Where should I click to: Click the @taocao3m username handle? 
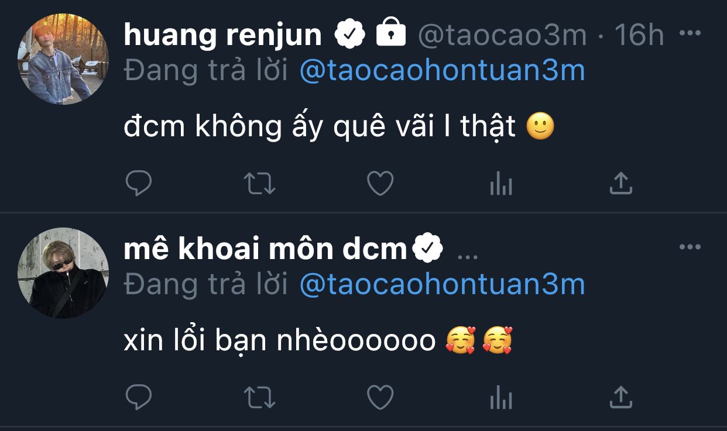click(x=502, y=36)
